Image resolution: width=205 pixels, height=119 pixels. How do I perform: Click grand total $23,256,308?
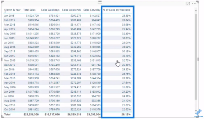click(x=31, y=114)
